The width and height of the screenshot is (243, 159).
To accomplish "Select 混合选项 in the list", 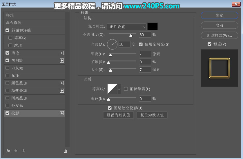I will point(34,23).
